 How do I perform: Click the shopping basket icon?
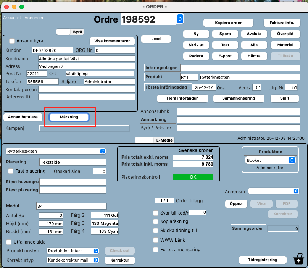[x=299, y=259]
